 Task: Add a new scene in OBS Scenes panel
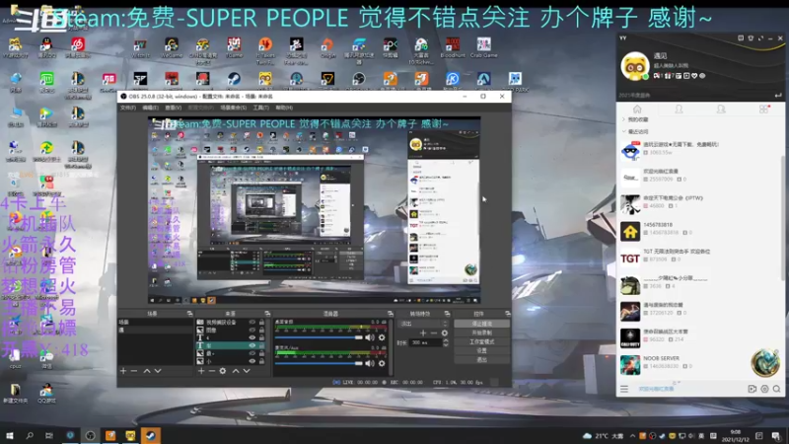click(x=123, y=371)
